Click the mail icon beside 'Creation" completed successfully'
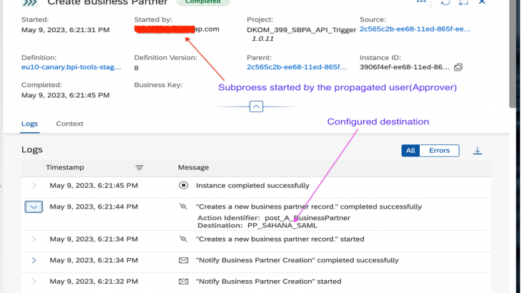This screenshot has height=293, width=522. tap(184, 260)
